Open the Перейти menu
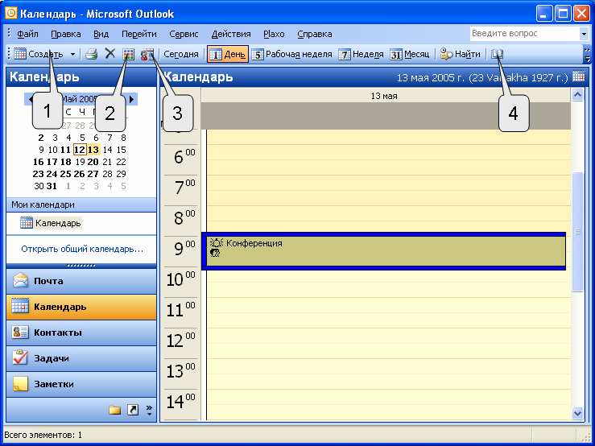This screenshot has height=446, width=595. click(138, 34)
